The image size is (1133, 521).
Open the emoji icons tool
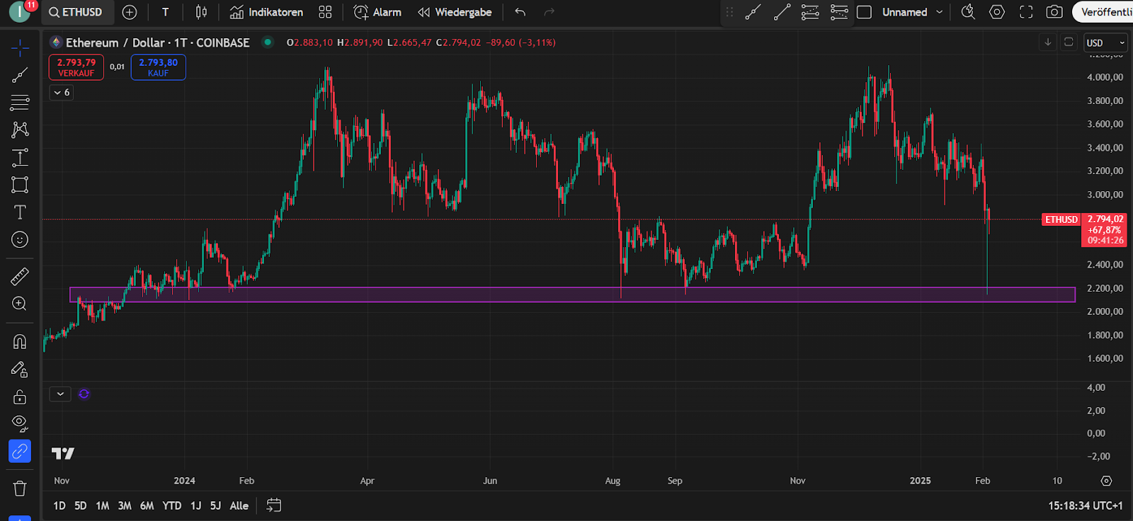20,240
